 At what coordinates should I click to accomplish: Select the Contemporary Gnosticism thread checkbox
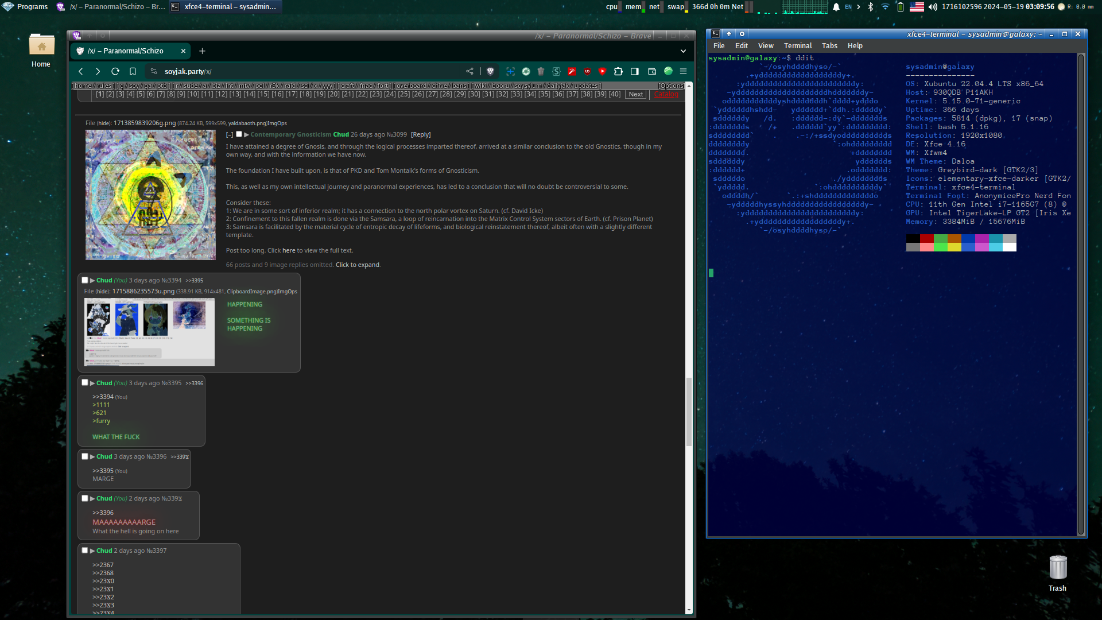point(239,134)
